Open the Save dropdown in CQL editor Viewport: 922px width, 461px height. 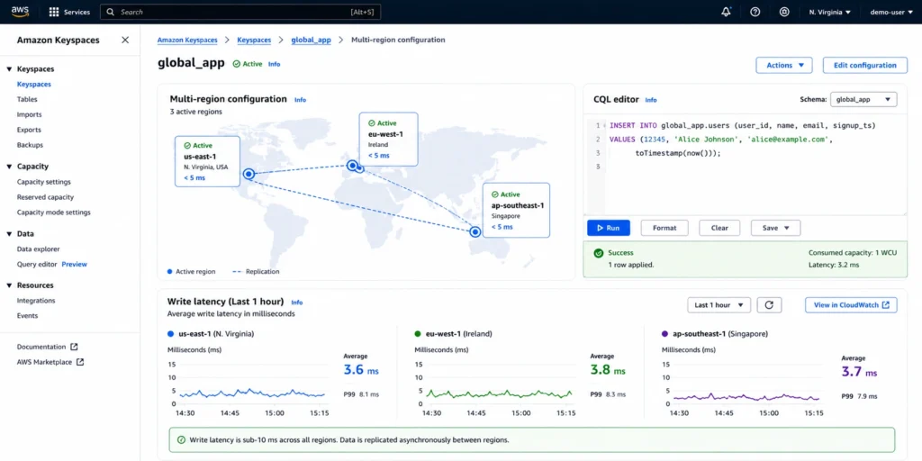pos(775,228)
